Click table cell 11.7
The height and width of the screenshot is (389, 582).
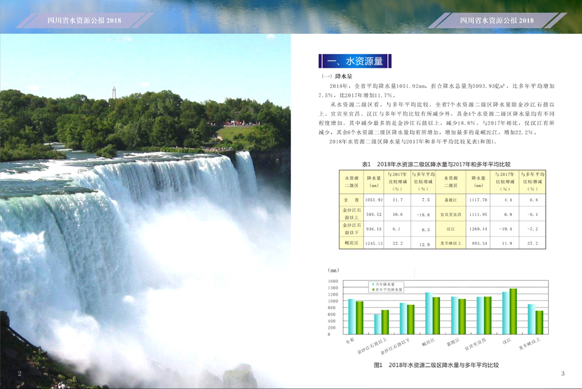pos(398,200)
